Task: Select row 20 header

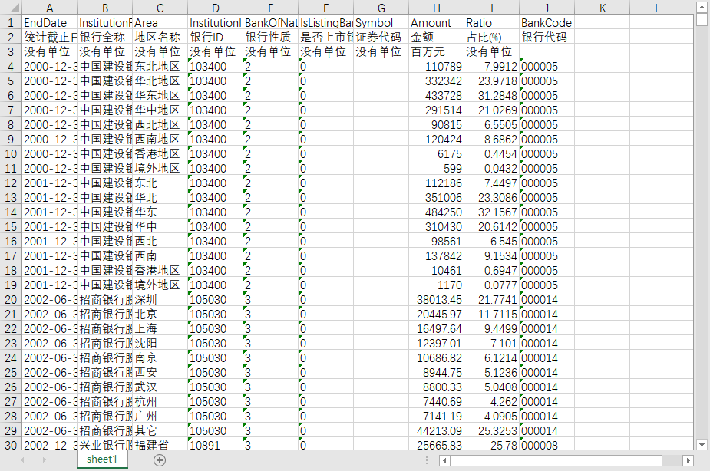Action: pos(11,299)
